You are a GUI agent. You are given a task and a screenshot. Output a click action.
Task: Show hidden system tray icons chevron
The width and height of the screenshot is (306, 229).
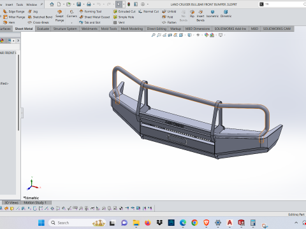[x=296, y=223]
